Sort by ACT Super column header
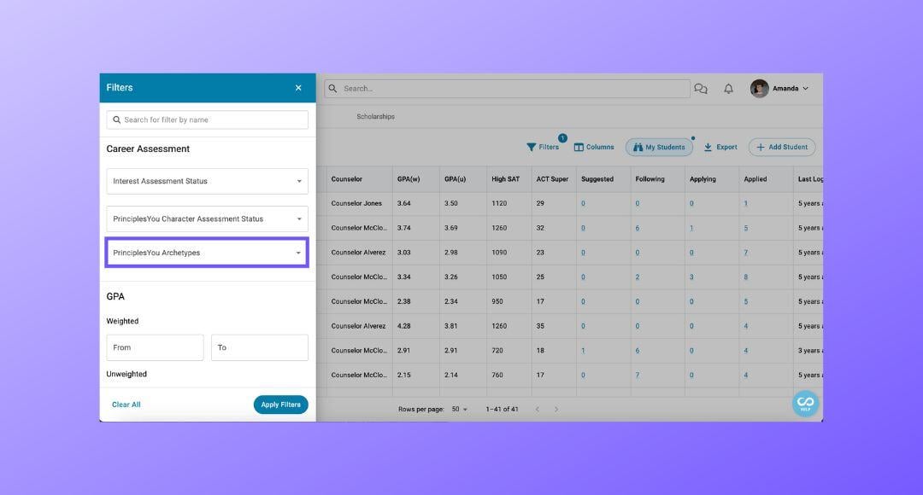This screenshot has height=495, width=923. (552, 179)
